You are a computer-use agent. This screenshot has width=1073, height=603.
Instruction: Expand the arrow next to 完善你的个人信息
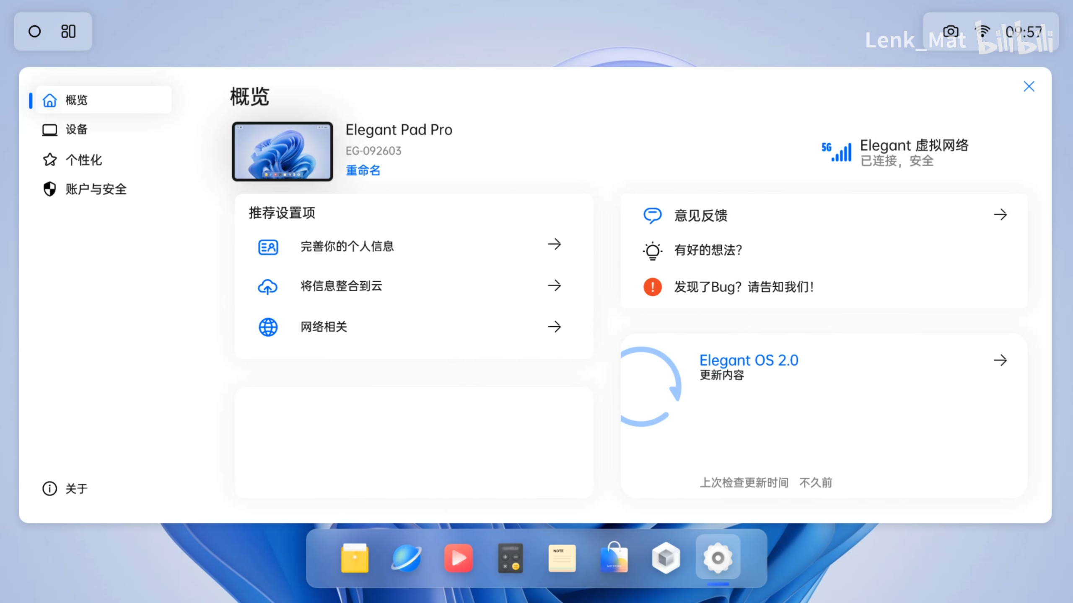click(555, 244)
